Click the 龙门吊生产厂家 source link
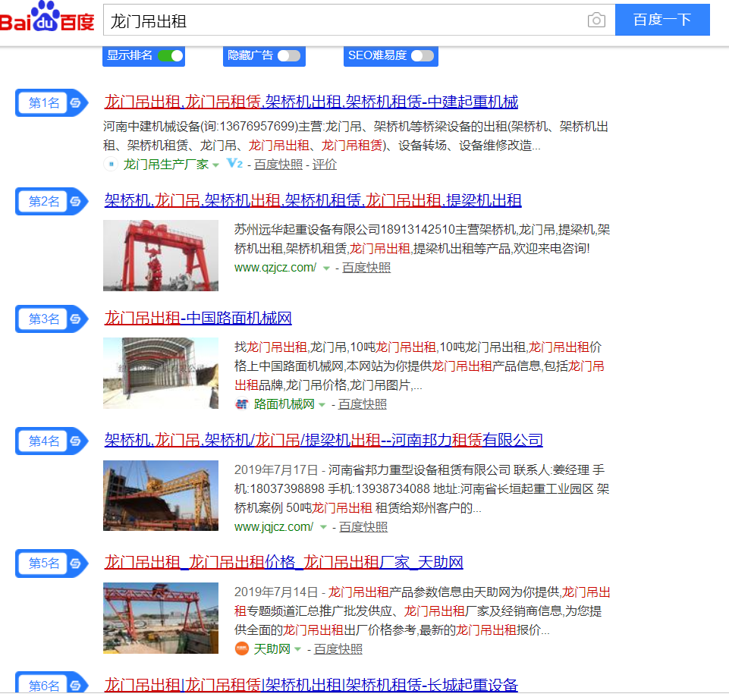The image size is (729, 697). [x=165, y=165]
